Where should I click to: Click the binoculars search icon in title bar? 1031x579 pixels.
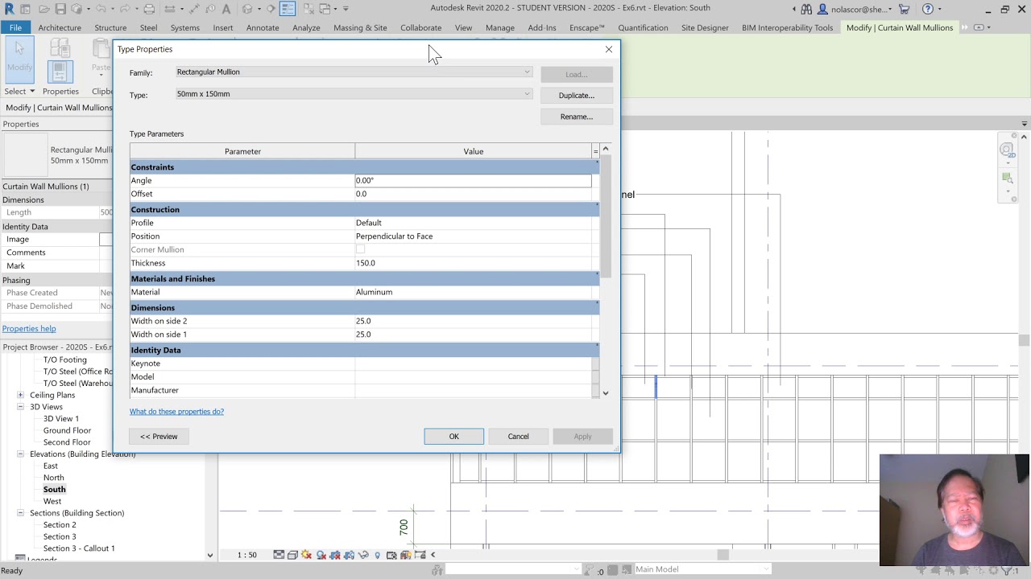806,9
